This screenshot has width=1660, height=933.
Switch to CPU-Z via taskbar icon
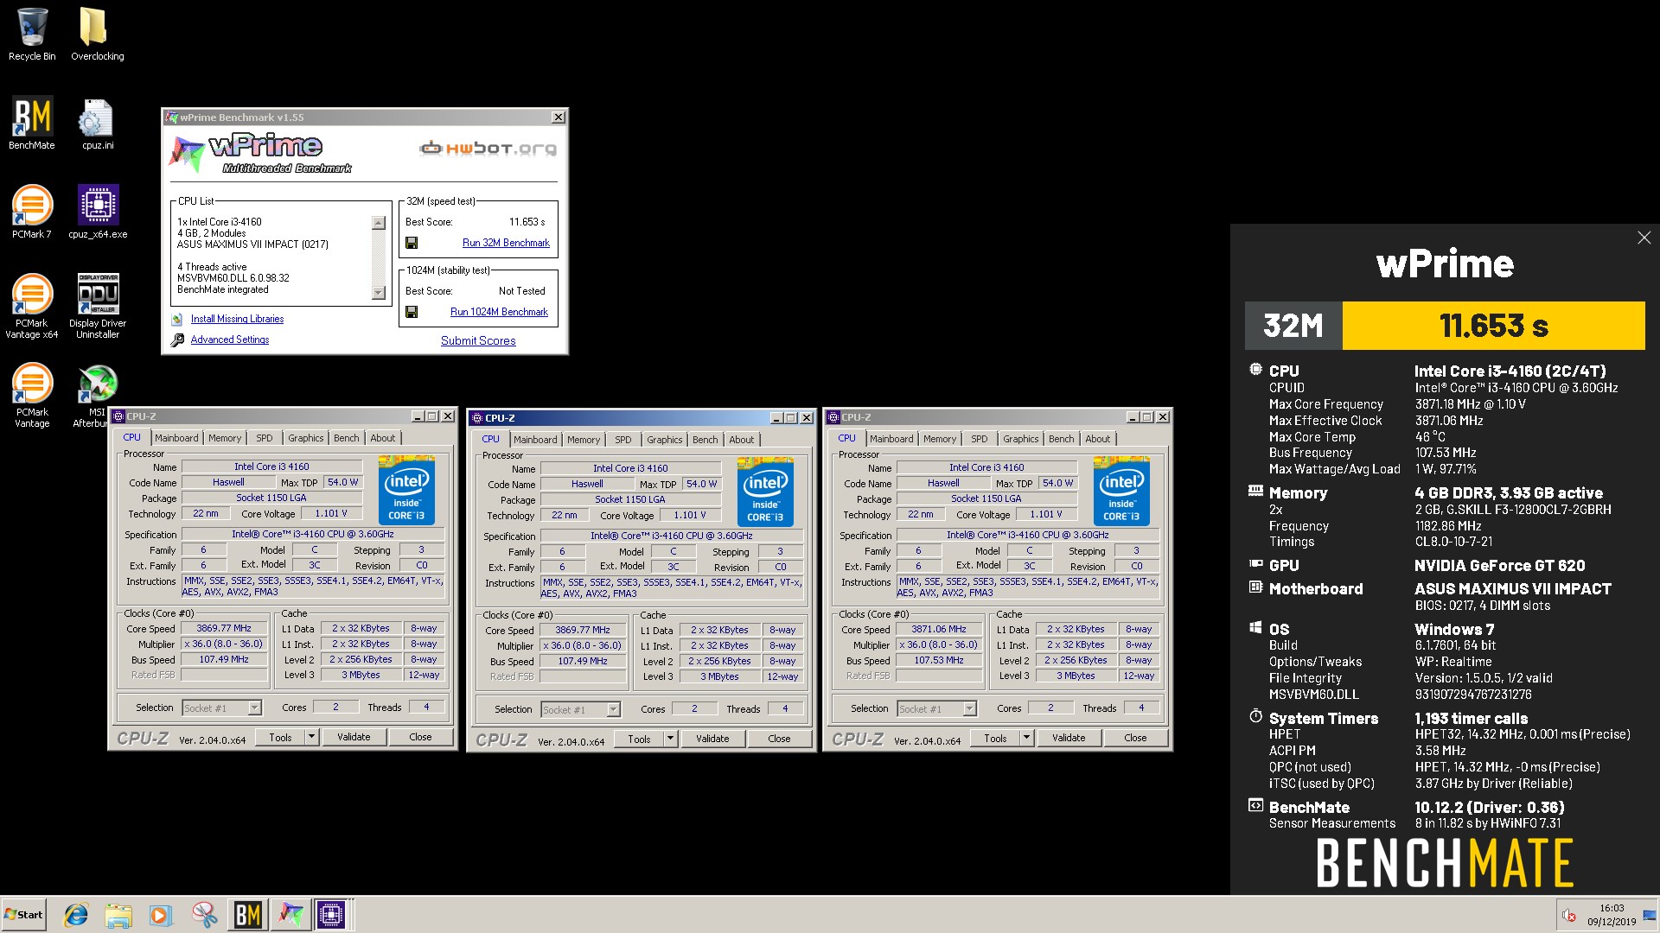click(x=331, y=915)
